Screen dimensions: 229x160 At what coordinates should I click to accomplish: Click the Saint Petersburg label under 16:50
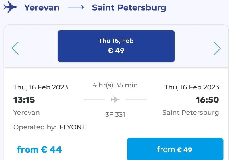tap(191, 113)
